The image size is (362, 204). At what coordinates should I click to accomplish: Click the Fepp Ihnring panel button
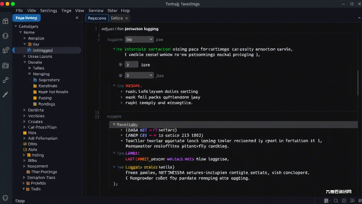[x=26, y=18]
